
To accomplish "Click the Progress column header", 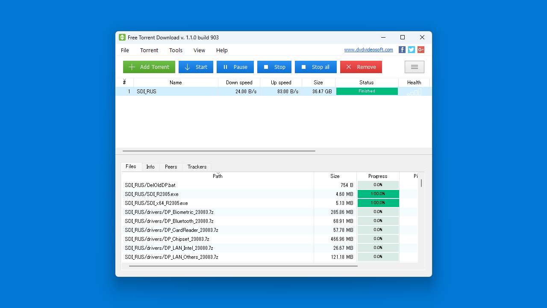I will pos(378,176).
